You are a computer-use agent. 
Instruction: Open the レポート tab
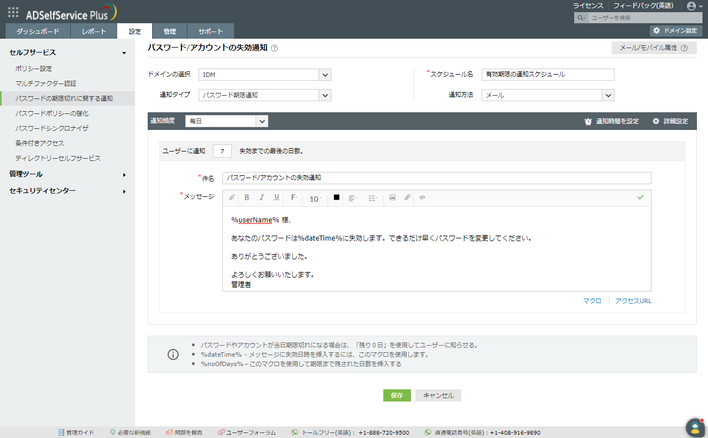[93, 32]
